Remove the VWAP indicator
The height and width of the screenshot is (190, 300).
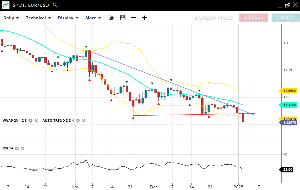click(36, 121)
